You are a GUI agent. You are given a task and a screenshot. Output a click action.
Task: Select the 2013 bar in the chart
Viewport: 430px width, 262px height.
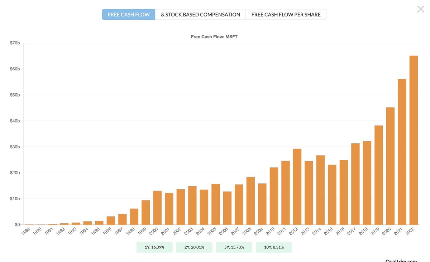[x=309, y=193]
